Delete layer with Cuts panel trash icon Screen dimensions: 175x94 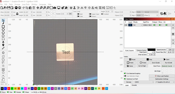[x=173, y=34]
